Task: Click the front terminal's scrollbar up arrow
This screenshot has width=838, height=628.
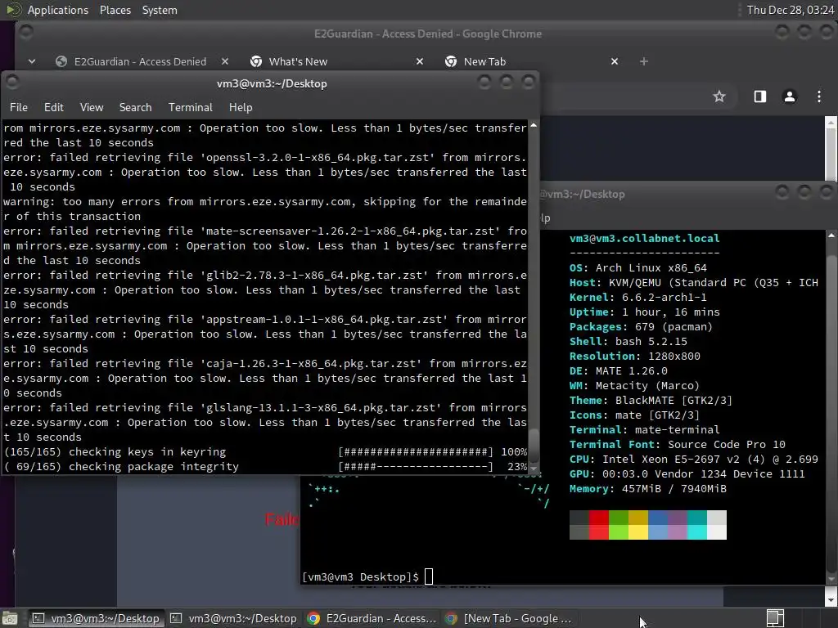Action: [x=534, y=125]
